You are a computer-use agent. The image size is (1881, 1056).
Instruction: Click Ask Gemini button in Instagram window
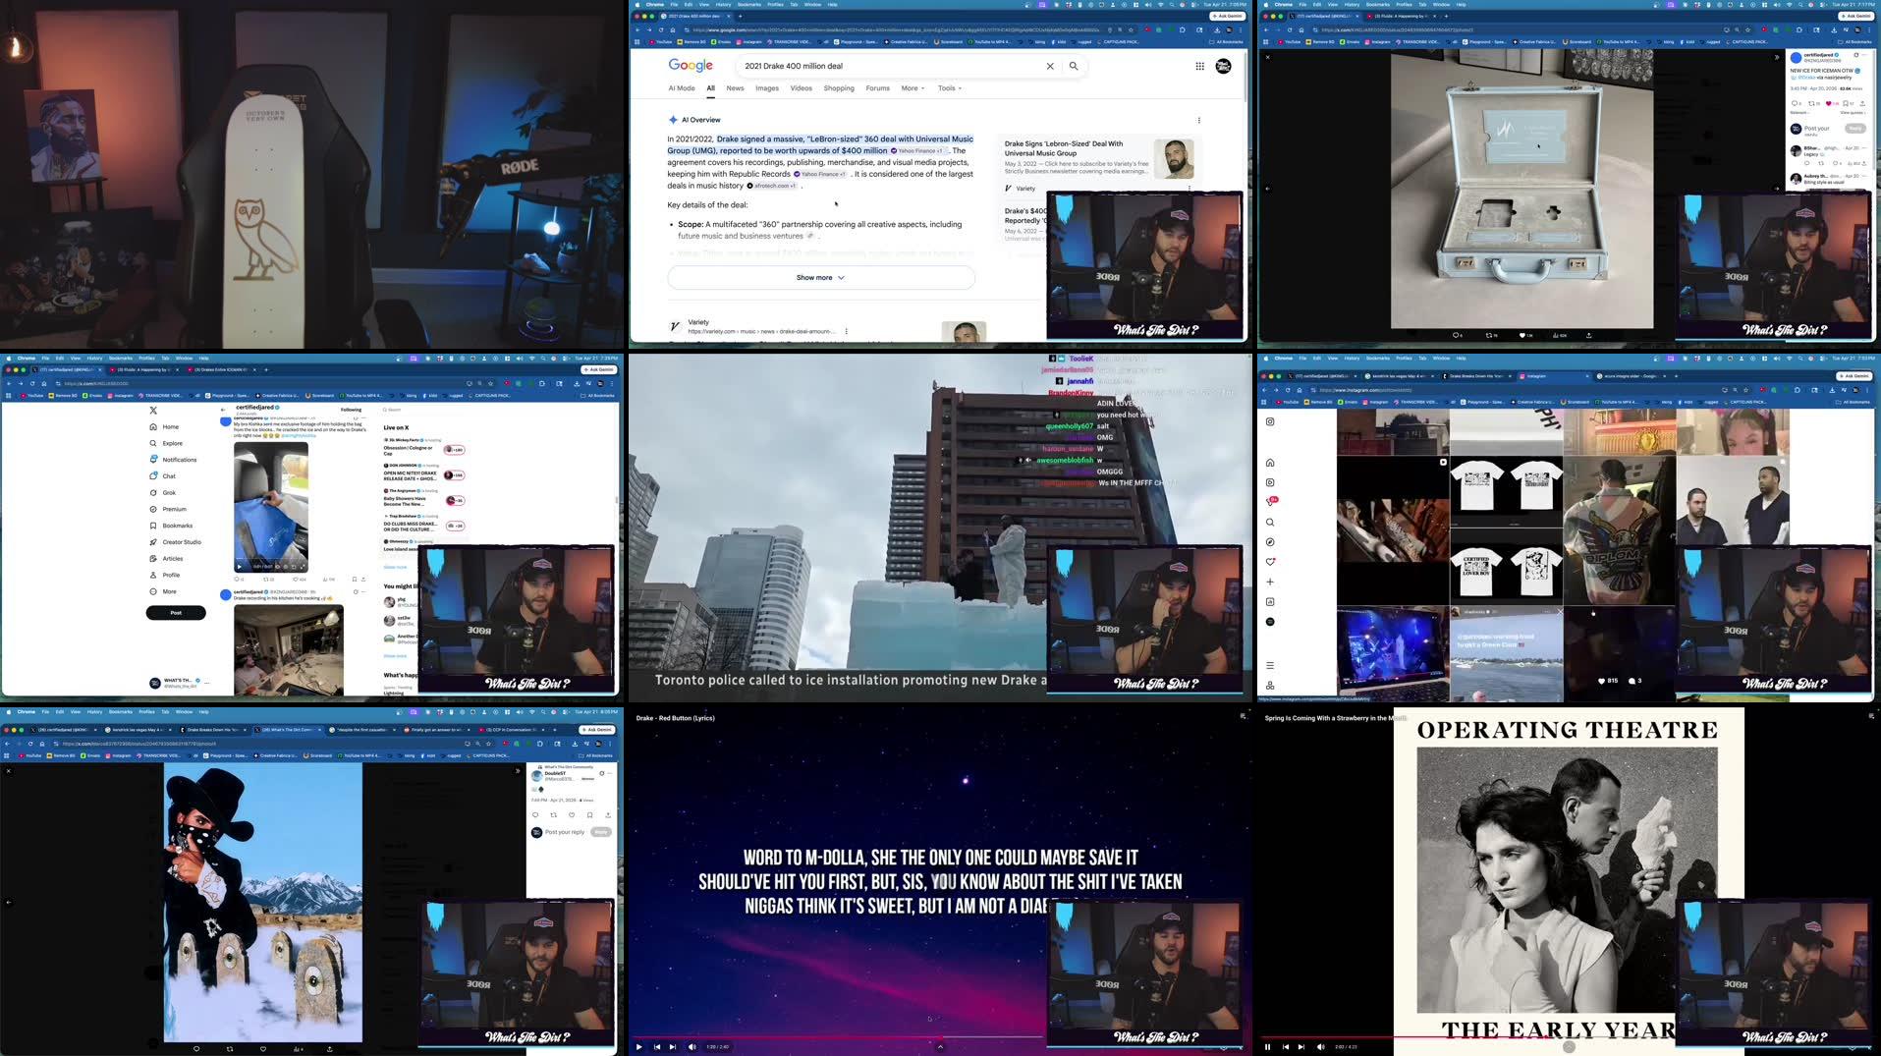(x=1855, y=376)
